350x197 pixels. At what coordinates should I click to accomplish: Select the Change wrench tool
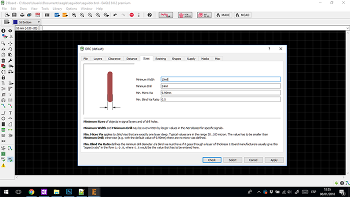[x=10, y=60]
